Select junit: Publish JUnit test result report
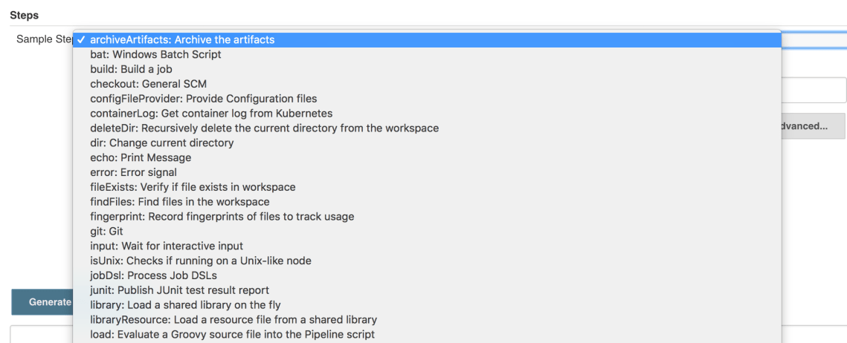This screenshot has height=343, width=847. 179,290
